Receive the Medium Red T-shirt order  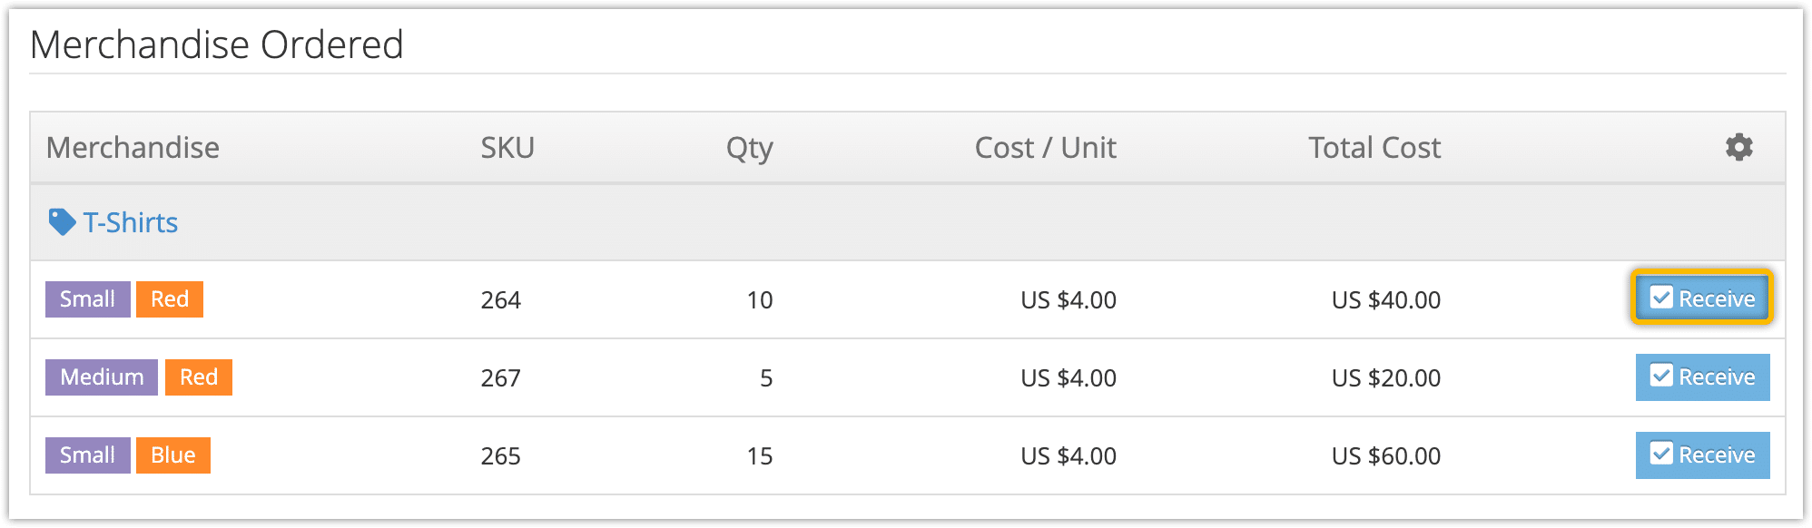click(x=1702, y=376)
